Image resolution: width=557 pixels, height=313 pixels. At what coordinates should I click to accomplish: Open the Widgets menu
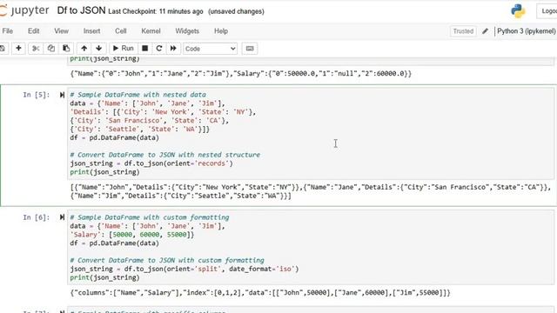(x=187, y=31)
